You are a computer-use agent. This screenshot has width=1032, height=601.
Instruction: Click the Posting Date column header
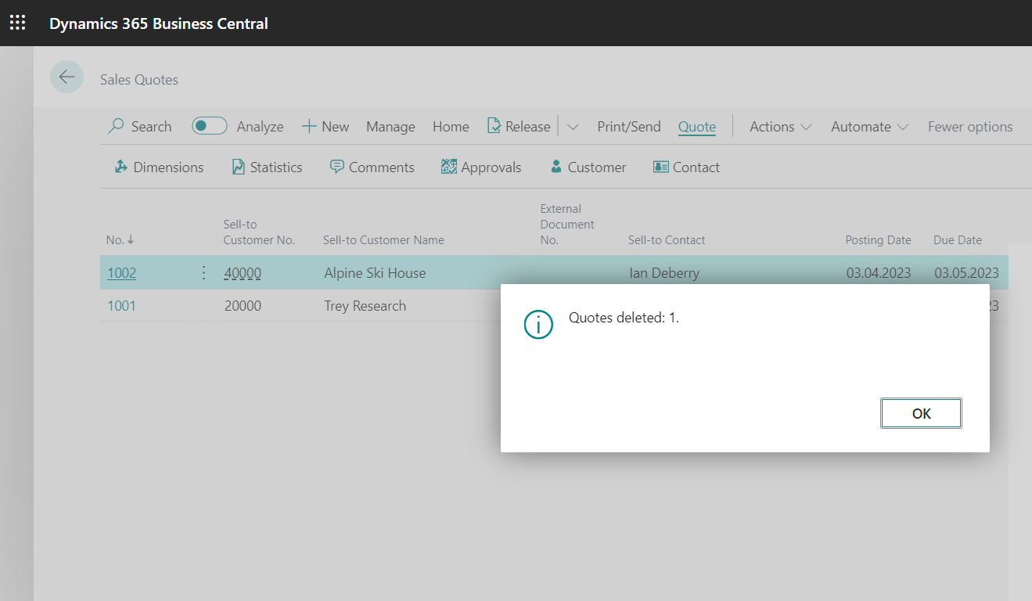(x=878, y=240)
